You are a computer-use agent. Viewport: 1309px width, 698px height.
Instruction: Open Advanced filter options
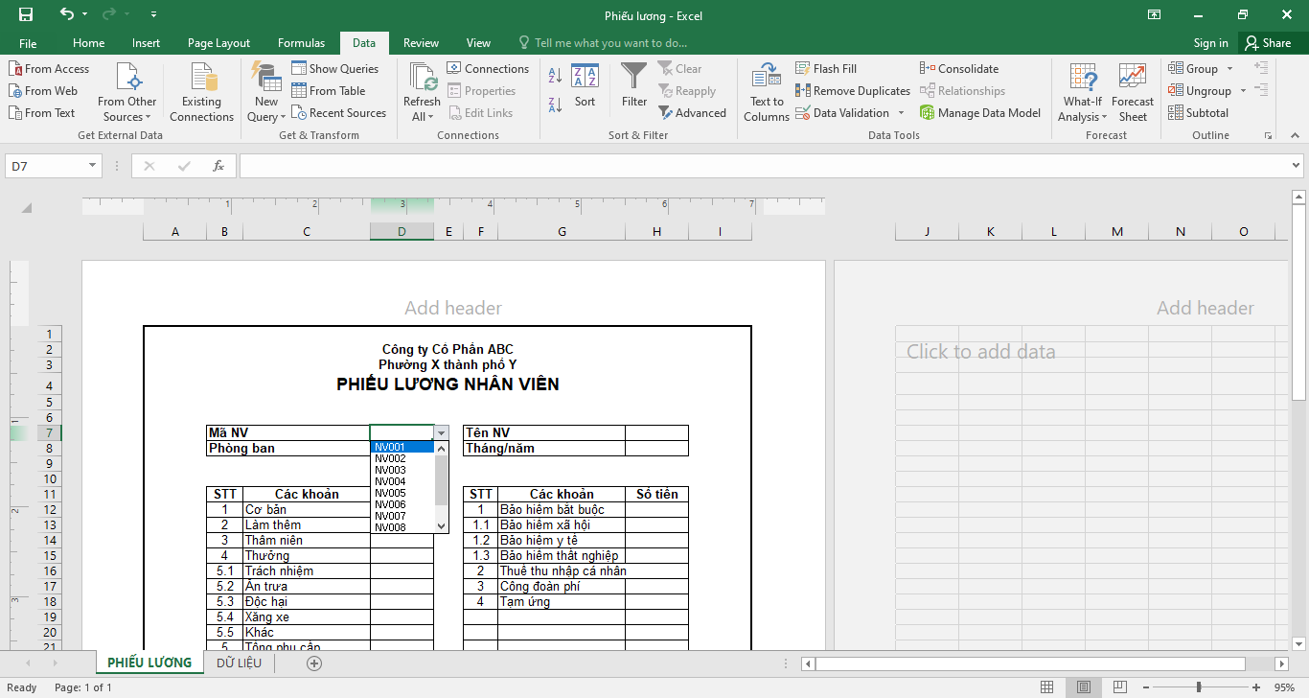692,113
